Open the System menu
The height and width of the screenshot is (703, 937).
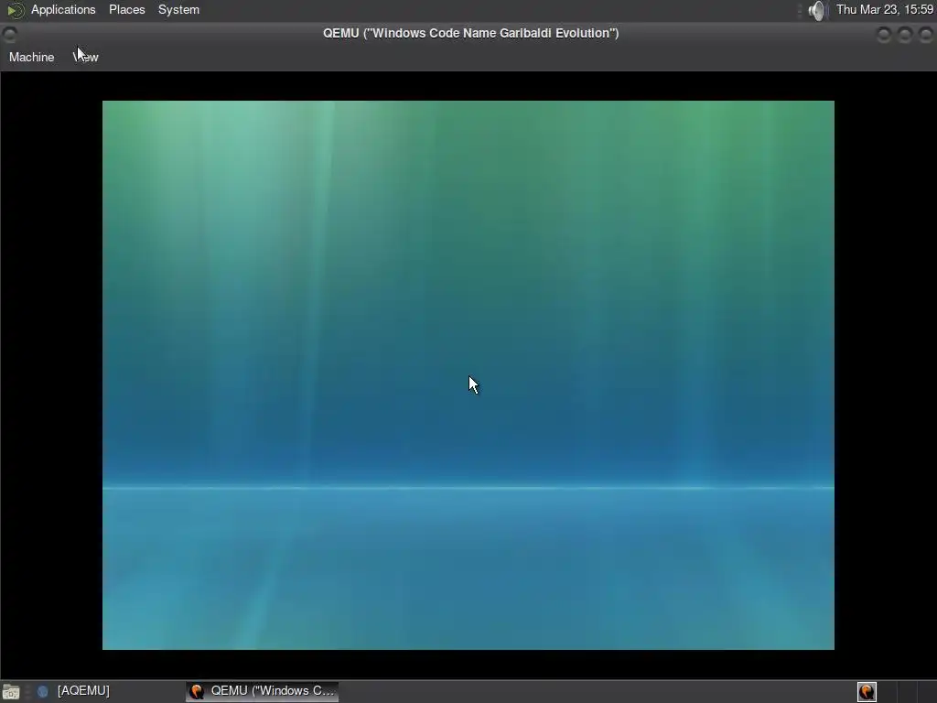point(178,9)
